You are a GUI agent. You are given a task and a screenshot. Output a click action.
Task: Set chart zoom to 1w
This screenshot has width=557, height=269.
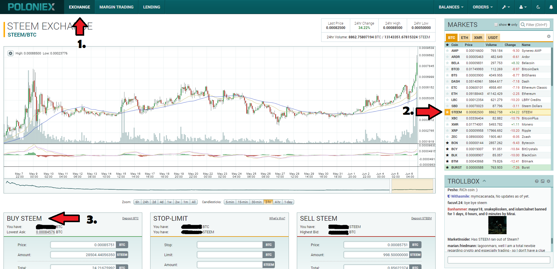[x=169, y=202]
